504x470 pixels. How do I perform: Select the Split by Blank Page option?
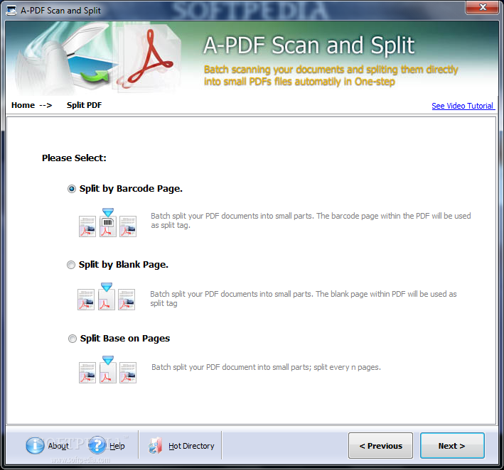coord(70,265)
